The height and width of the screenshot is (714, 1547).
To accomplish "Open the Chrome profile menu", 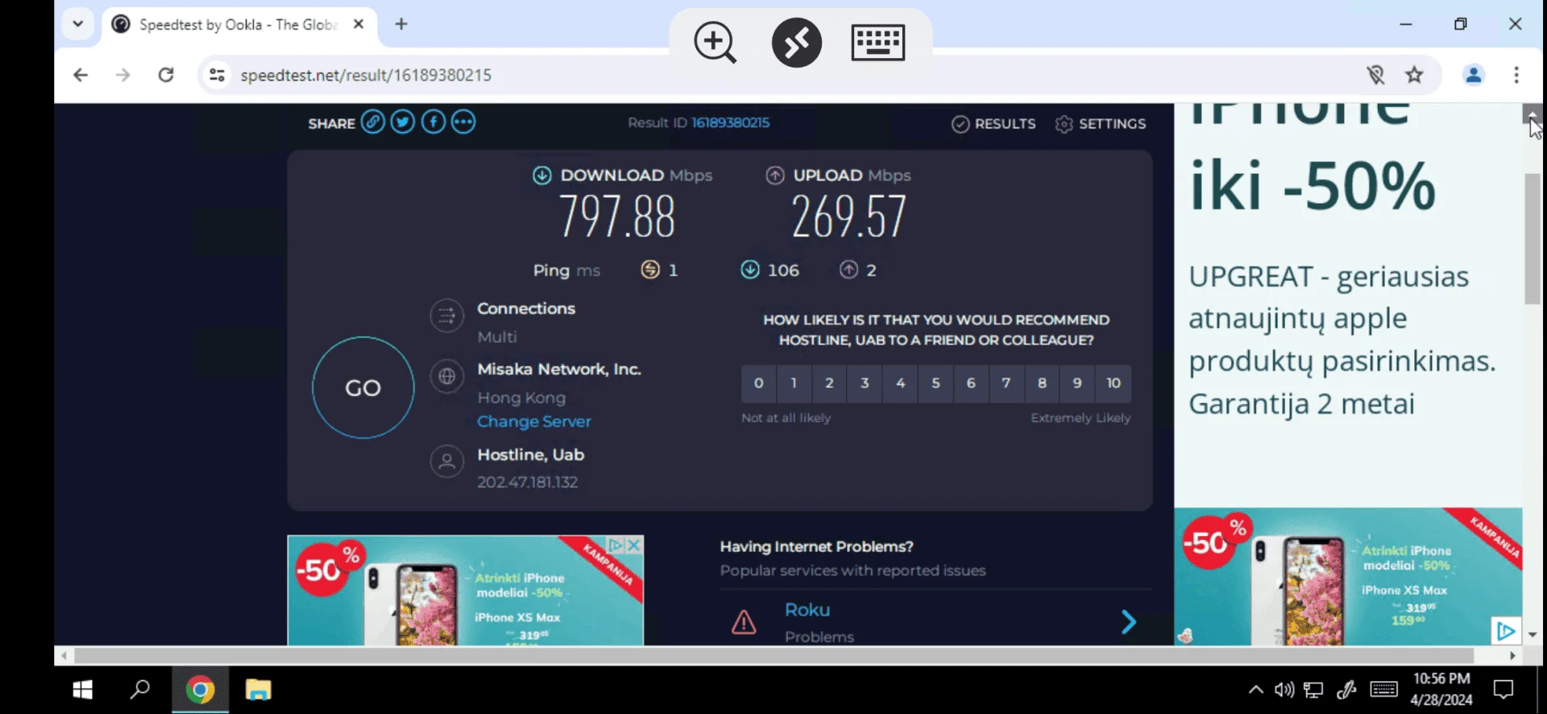I will [1474, 75].
